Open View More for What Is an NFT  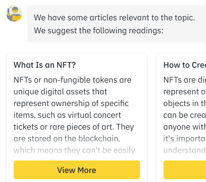pos(77,170)
